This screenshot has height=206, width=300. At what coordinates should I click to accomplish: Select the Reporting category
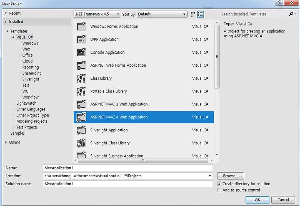30,67
